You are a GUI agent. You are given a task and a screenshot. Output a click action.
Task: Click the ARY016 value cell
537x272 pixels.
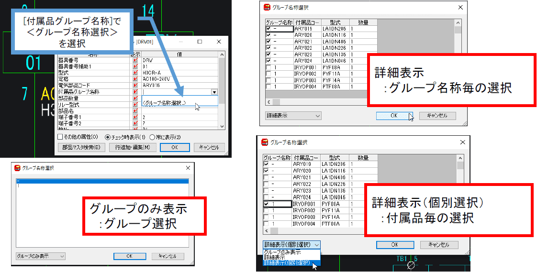180,86
